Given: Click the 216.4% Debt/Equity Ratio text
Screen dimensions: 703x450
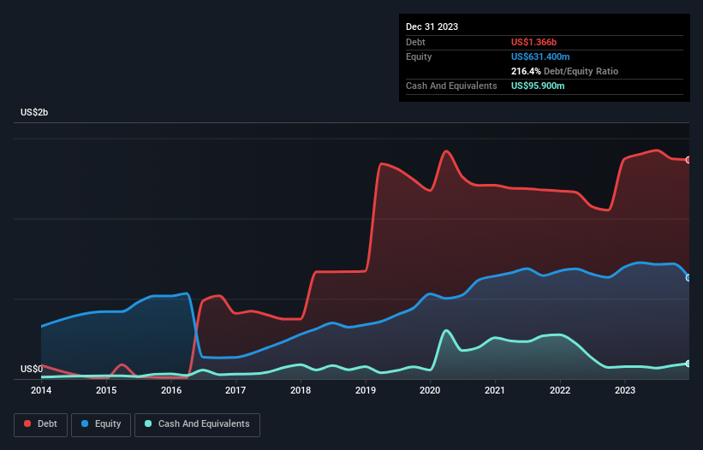Looking at the screenshot, I should [564, 71].
